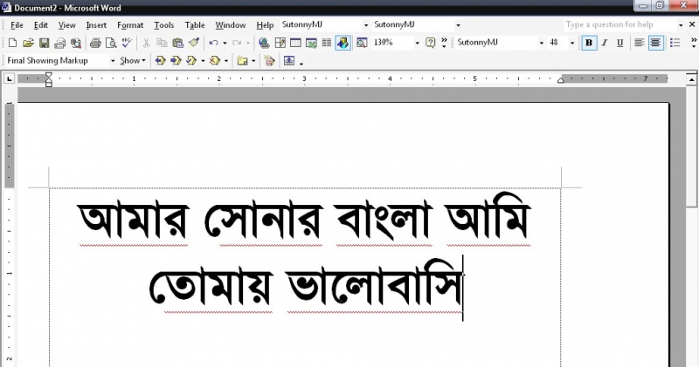Expand the 130% zoom dropdown

(417, 43)
